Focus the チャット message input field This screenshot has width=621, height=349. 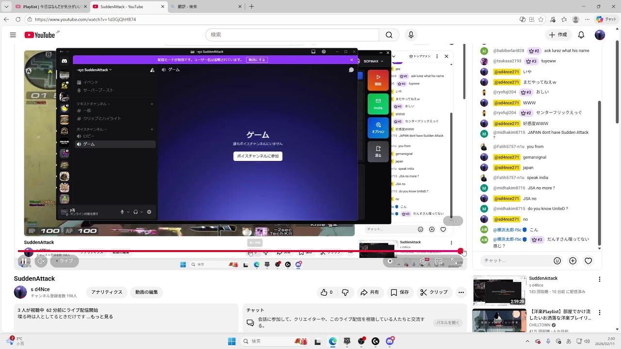tap(516, 261)
